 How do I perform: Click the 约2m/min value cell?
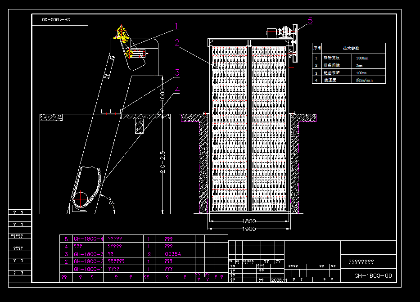pyautogui.click(x=364, y=80)
